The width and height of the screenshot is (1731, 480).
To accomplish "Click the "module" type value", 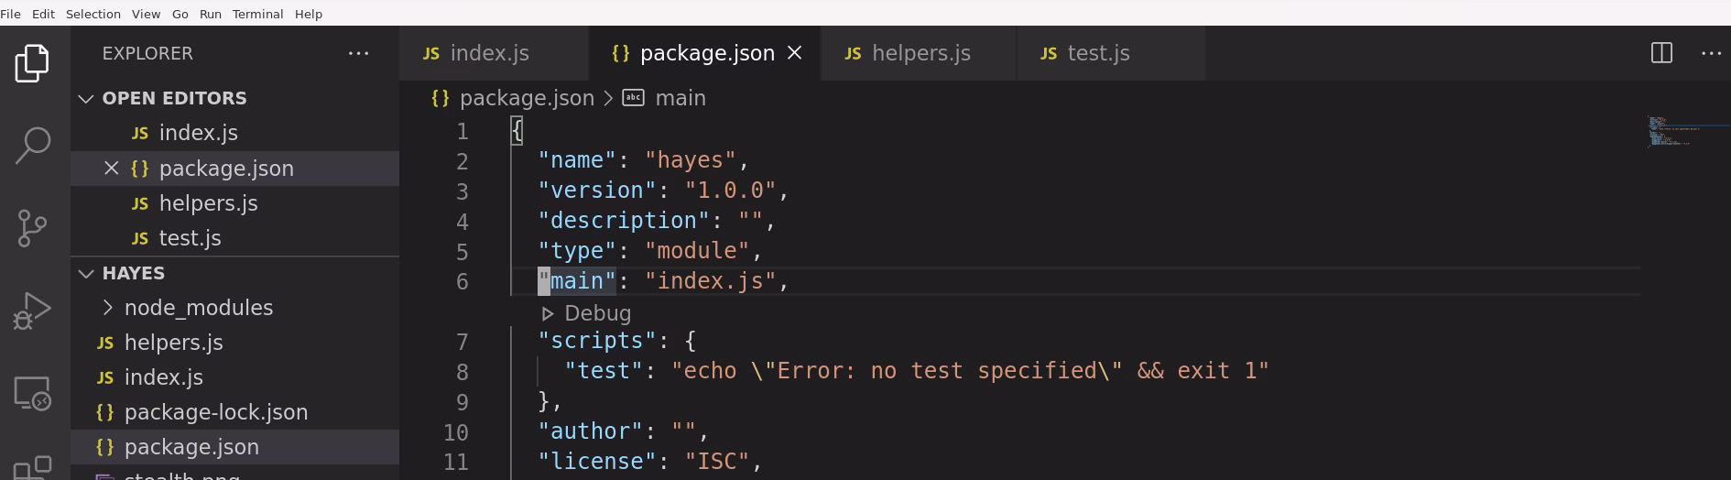I will 696,251.
